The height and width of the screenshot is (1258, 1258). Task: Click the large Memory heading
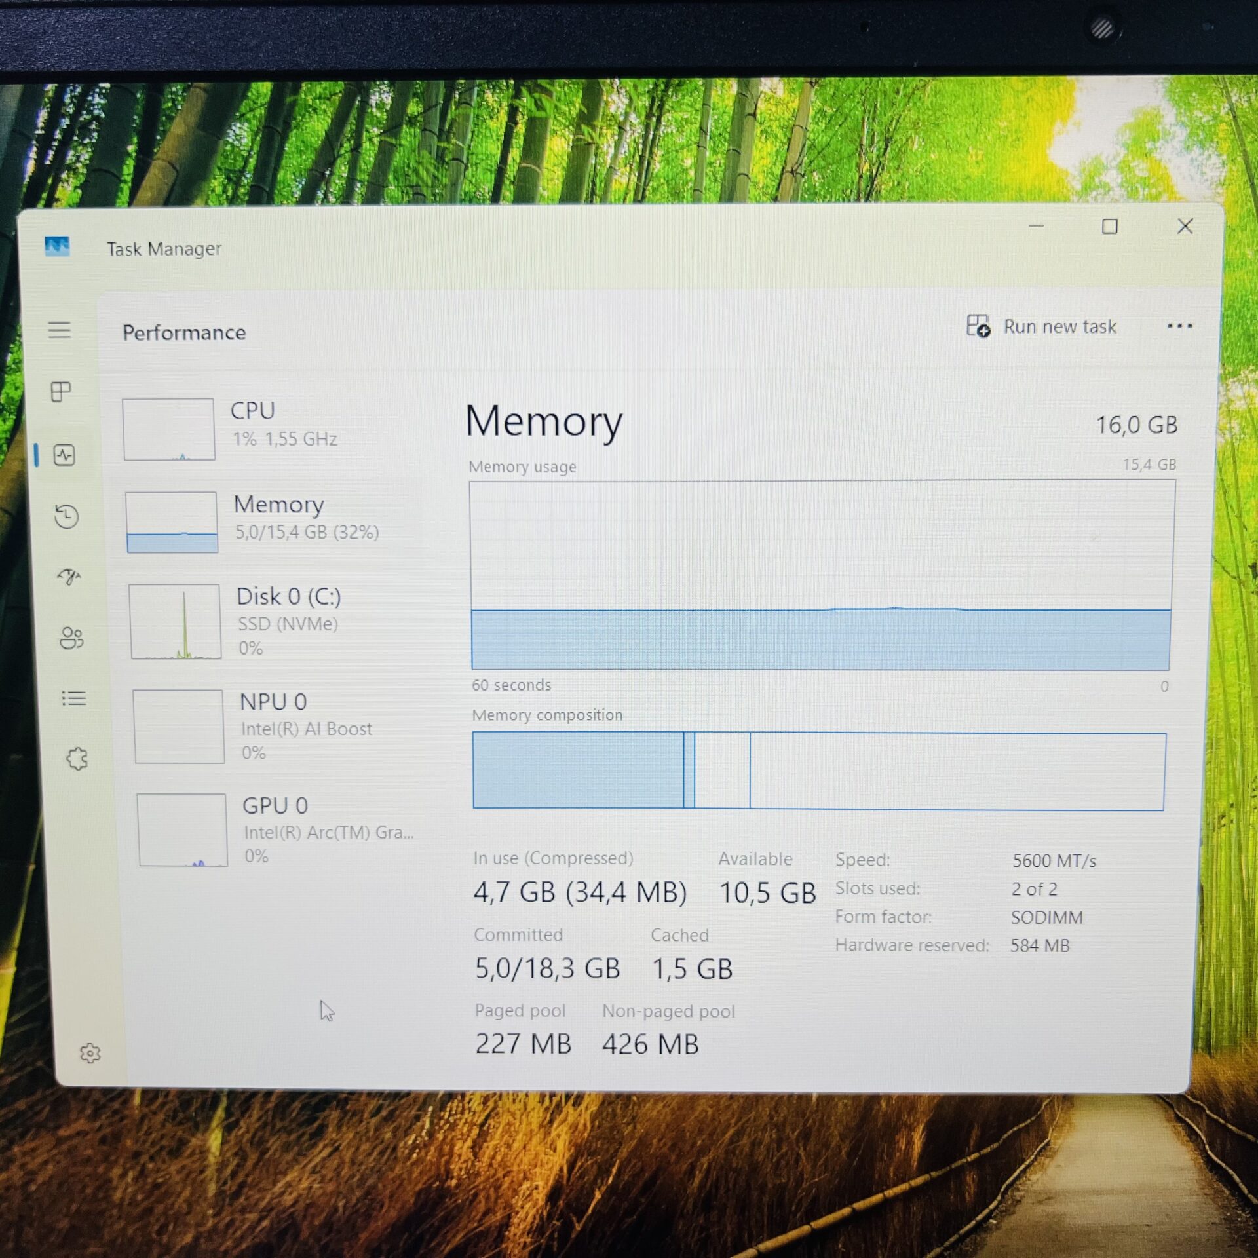tap(544, 422)
